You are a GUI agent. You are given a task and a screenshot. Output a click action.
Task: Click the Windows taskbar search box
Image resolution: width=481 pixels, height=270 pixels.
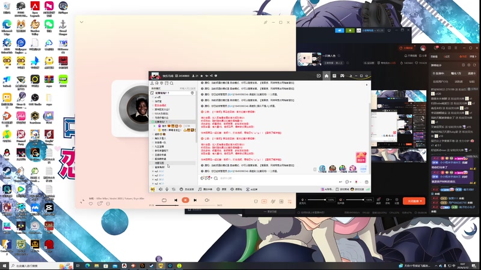(x=41, y=266)
